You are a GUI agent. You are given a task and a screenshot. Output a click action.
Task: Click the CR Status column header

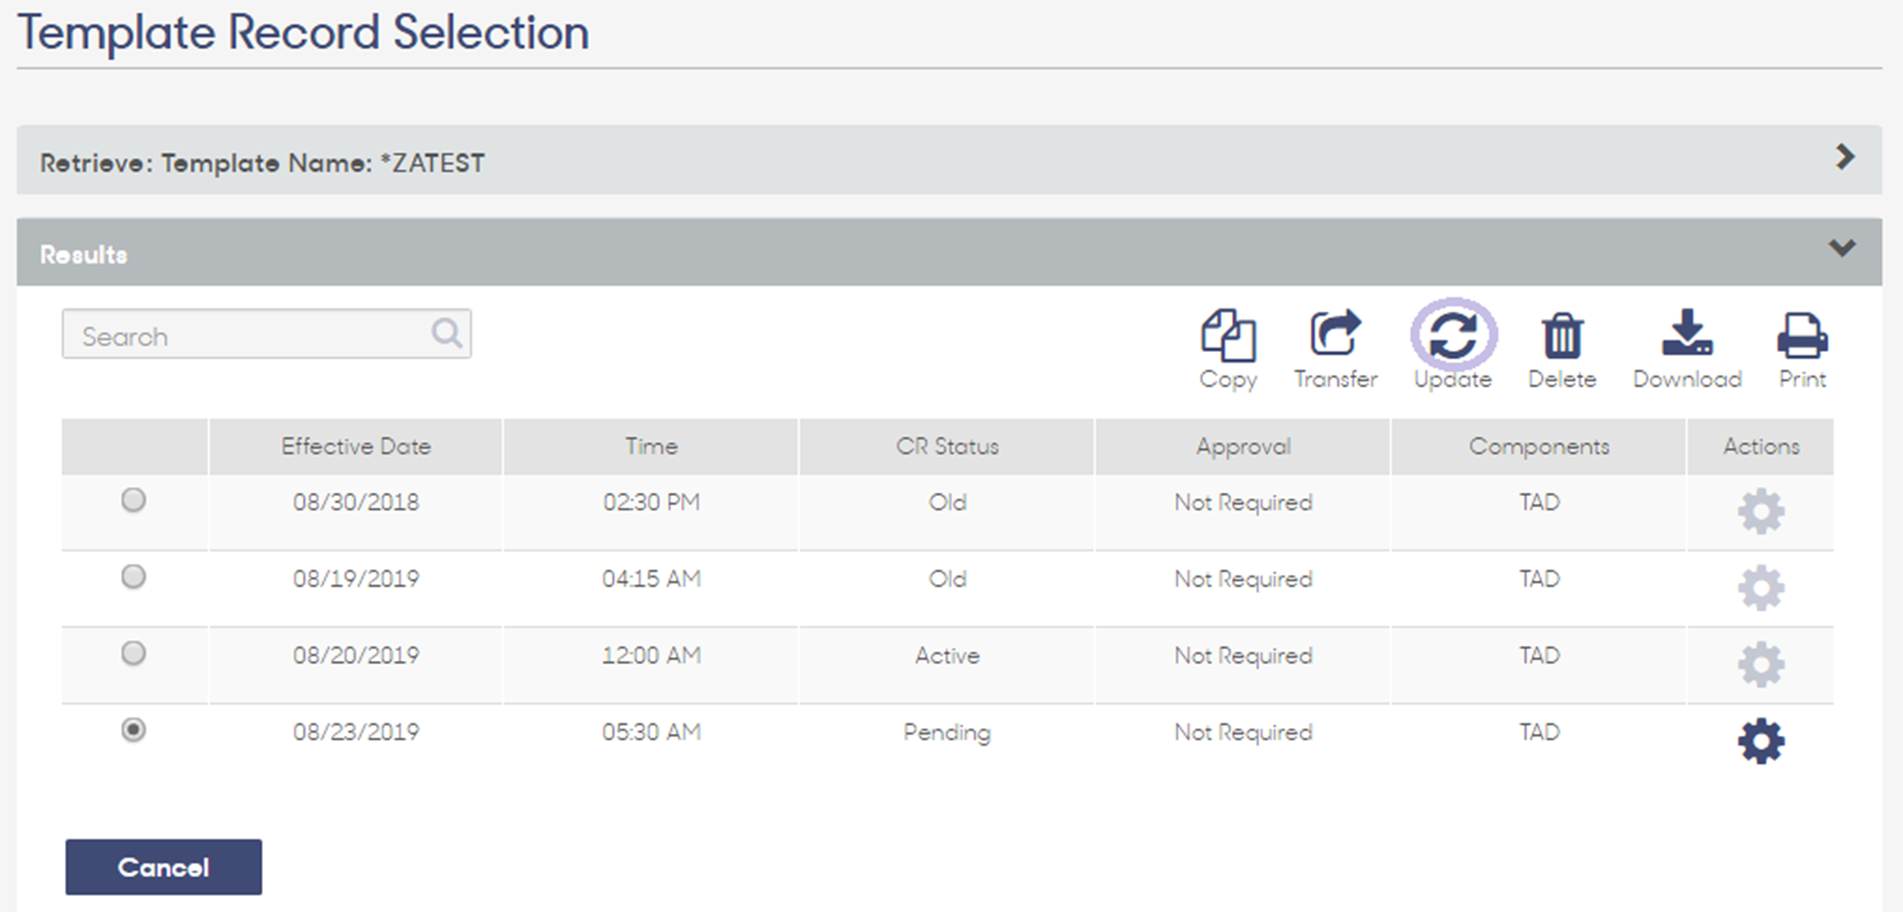tap(947, 447)
